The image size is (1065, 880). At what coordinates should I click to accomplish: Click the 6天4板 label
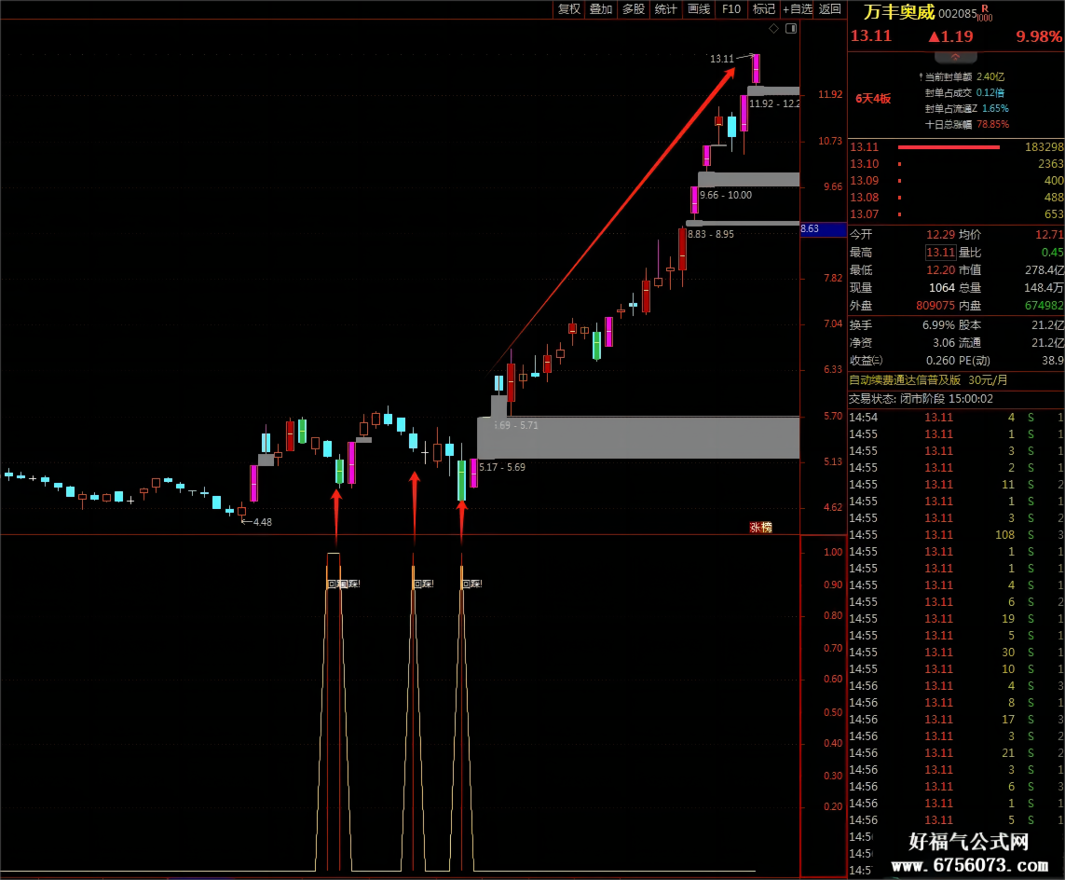(x=873, y=99)
